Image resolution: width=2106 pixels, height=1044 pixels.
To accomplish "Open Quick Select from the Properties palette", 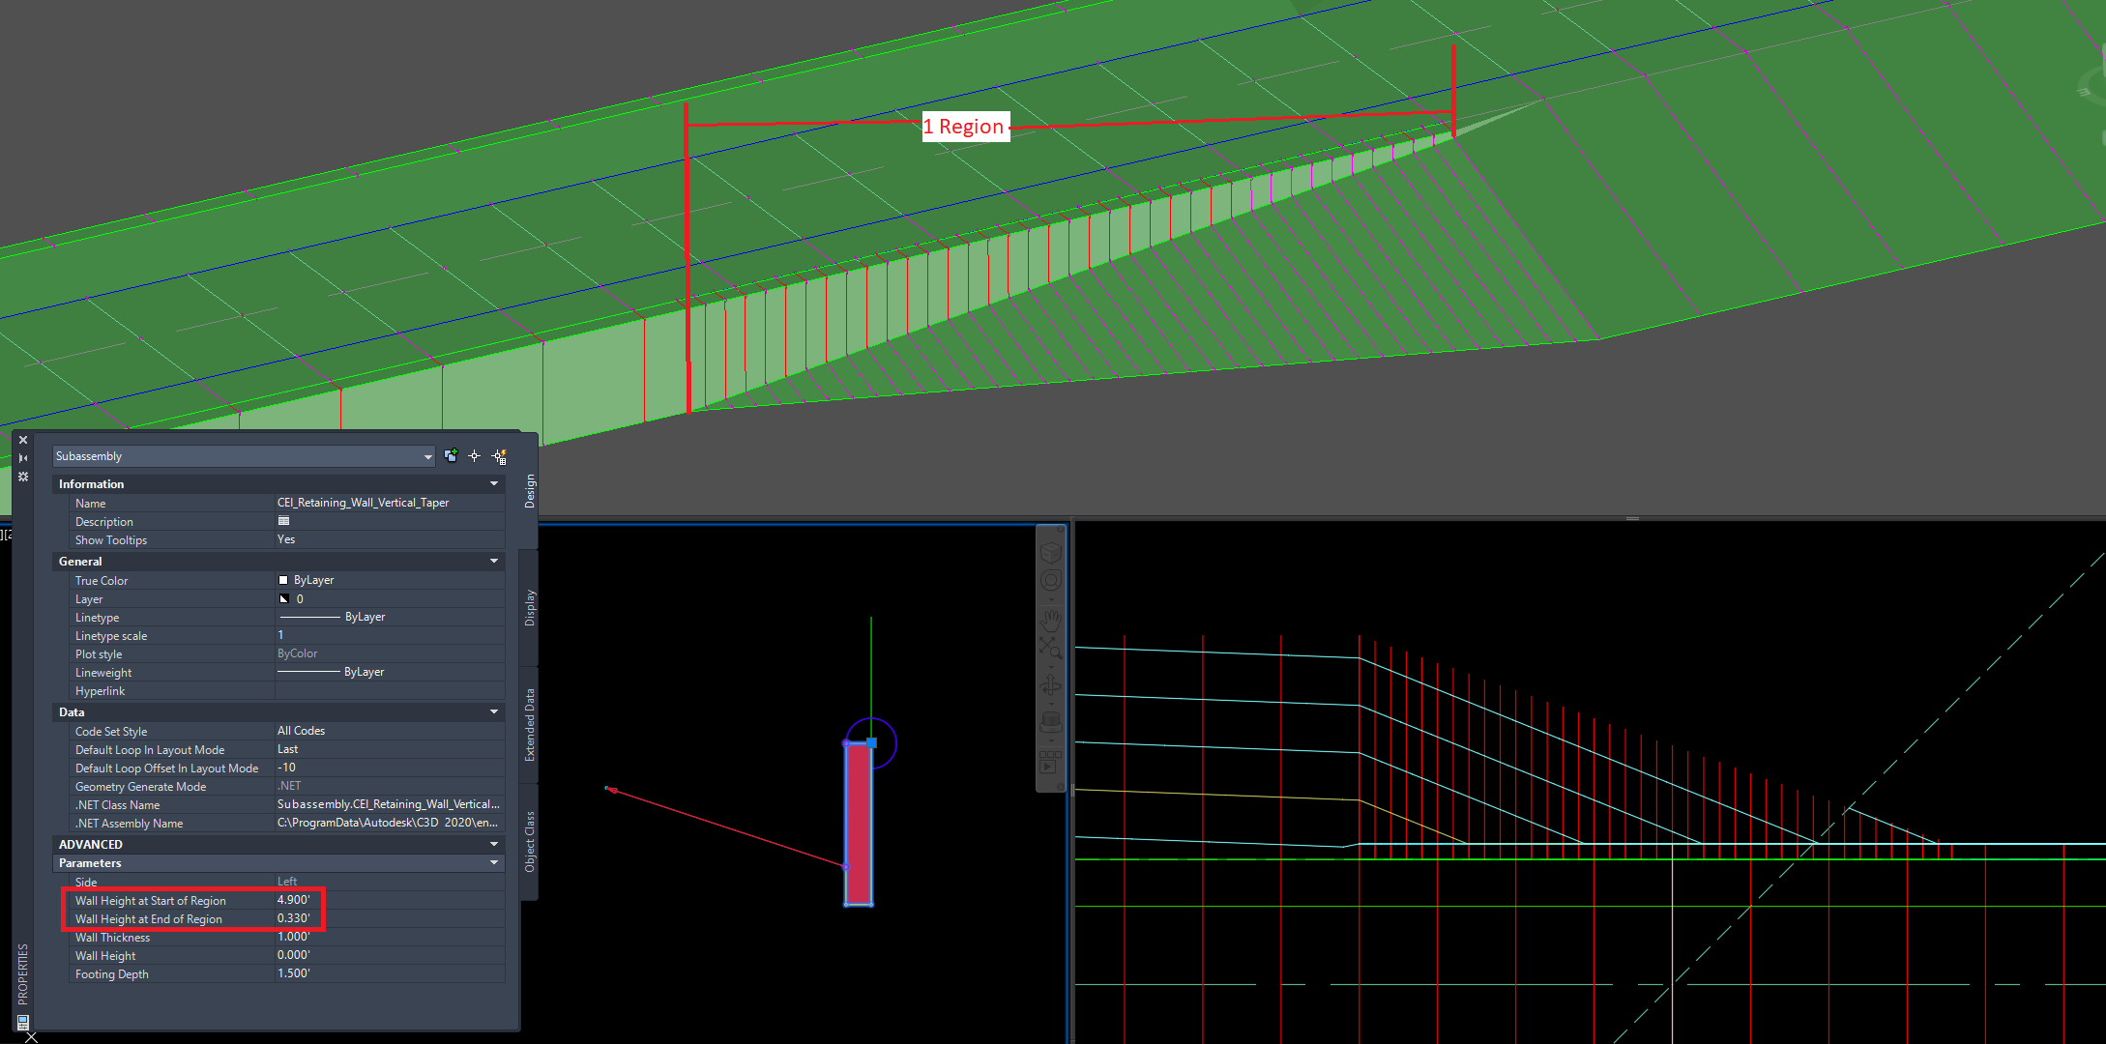I will [500, 455].
